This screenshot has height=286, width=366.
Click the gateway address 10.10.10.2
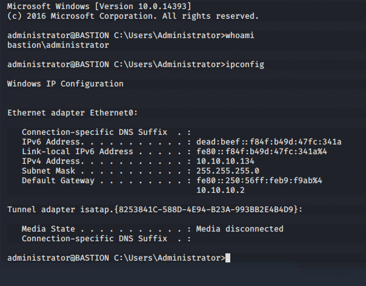[220, 190]
